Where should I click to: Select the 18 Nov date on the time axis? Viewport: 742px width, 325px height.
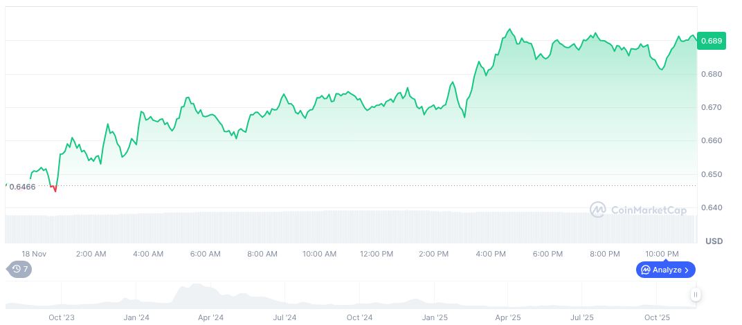[33, 254]
